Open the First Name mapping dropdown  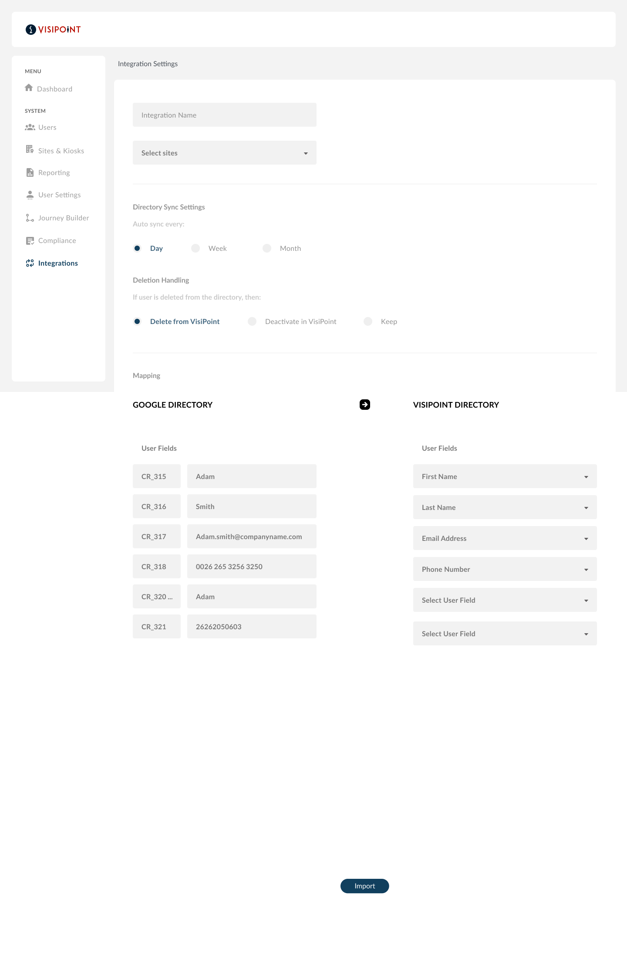click(505, 476)
